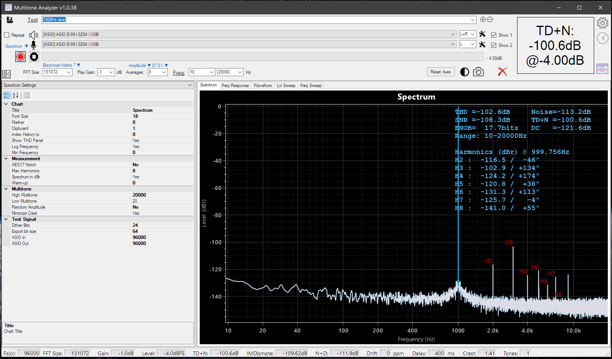Enable the Repeat checkbox
The image size is (612, 359).
[x=7, y=35]
